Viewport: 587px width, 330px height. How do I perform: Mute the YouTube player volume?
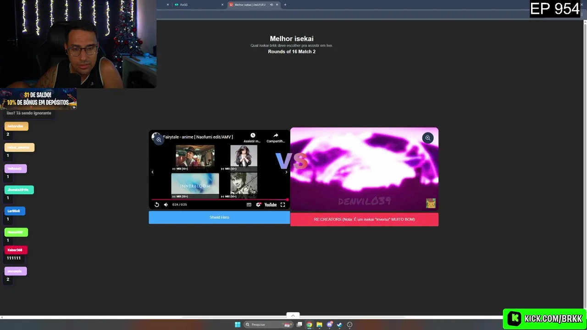pos(166,205)
